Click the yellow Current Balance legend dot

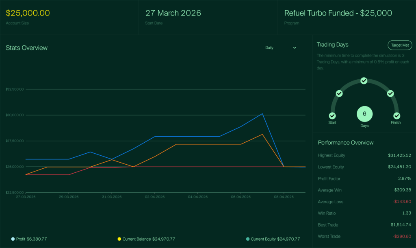(x=119, y=239)
